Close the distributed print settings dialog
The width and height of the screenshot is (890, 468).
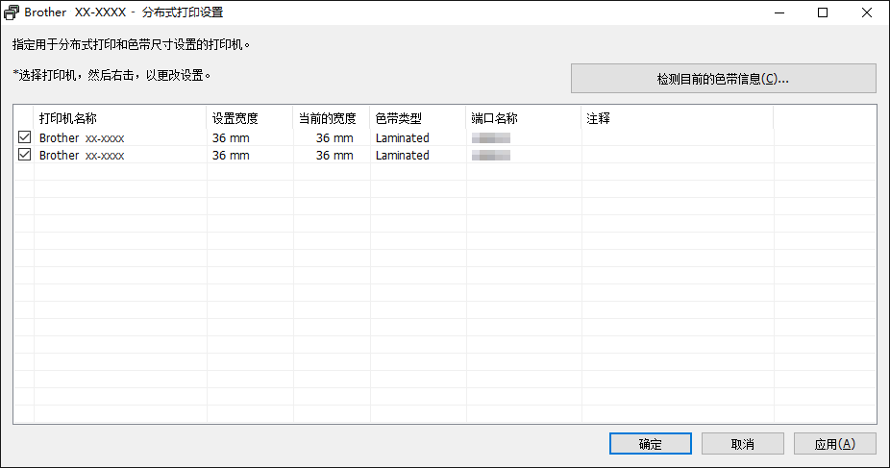tap(867, 13)
